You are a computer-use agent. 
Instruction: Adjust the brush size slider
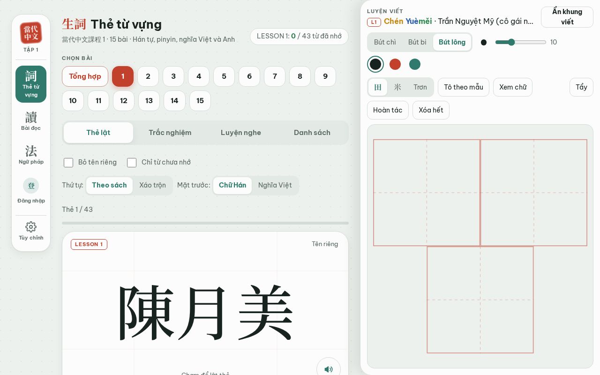pyautogui.click(x=520, y=42)
